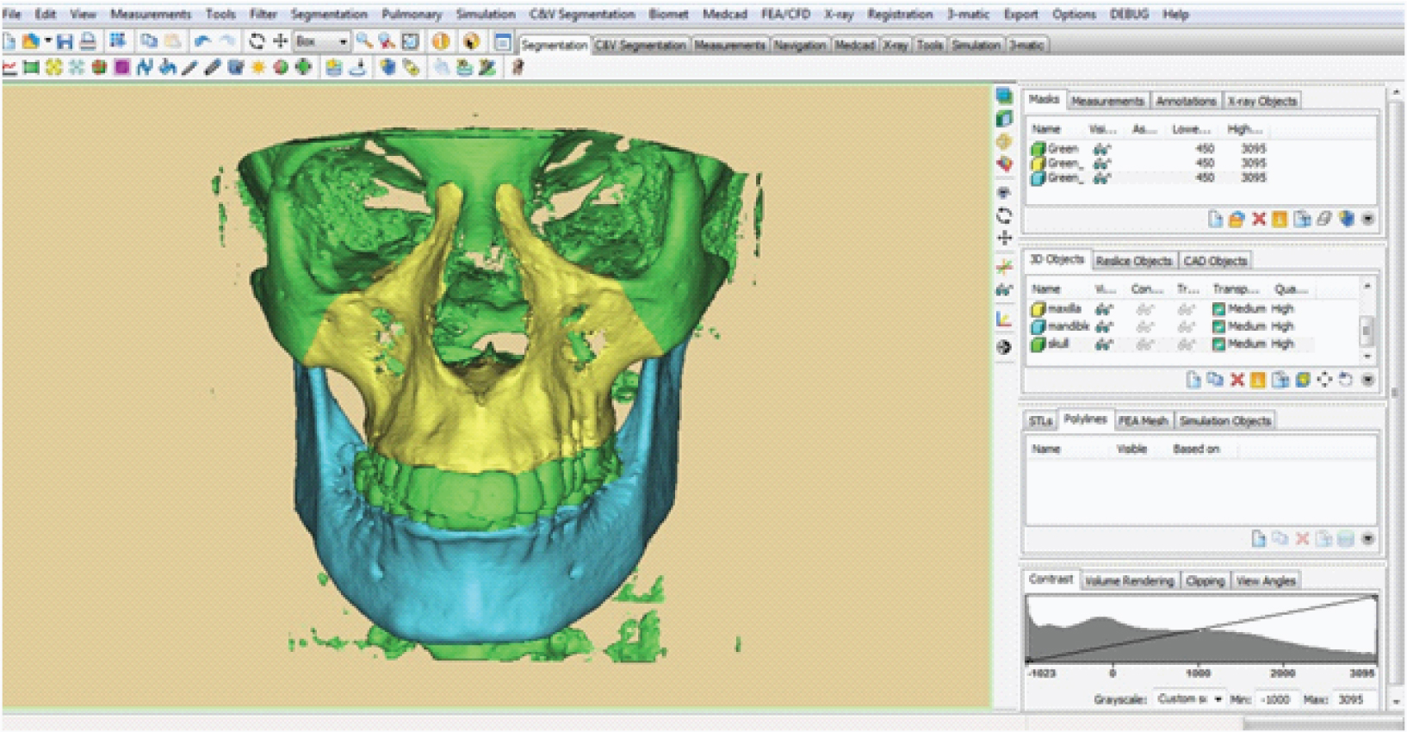Image resolution: width=1407 pixels, height=732 pixels.
Task: Click the Rotate view icon in the side strip
Action: click(1004, 215)
